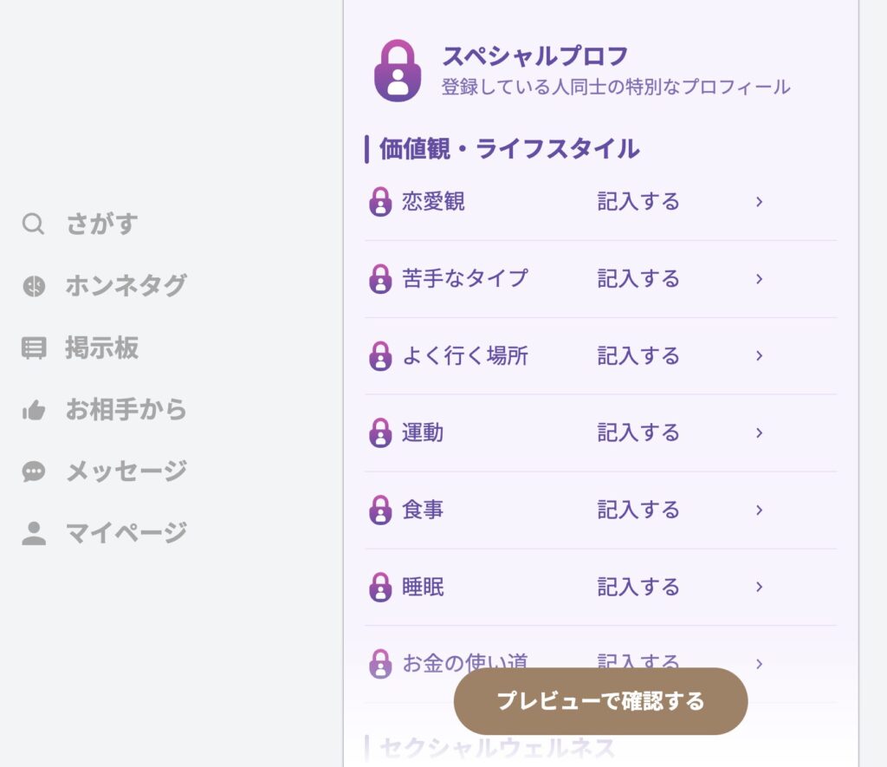Open the 掲示板 board icon
The image size is (887, 767).
pyautogui.click(x=33, y=347)
